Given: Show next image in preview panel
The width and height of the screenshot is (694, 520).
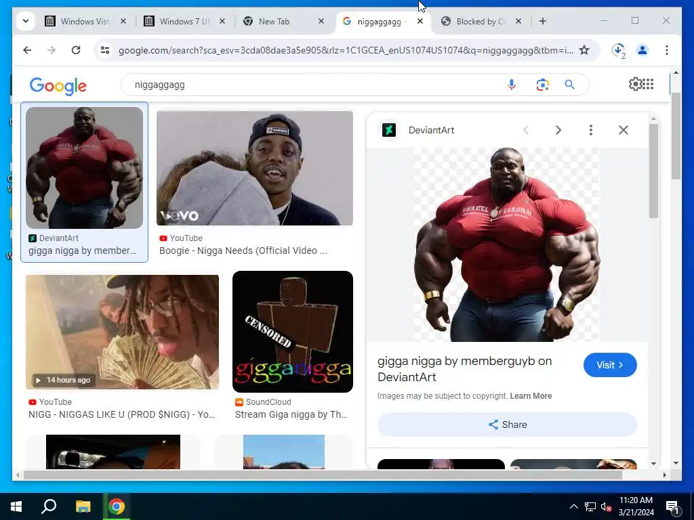Looking at the screenshot, I should (558, 130).
